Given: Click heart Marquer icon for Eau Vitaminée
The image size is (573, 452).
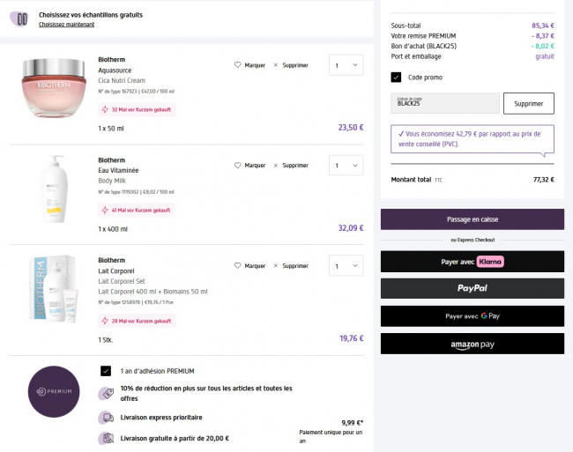Looking at the screenshot, I should click(237, 166).
